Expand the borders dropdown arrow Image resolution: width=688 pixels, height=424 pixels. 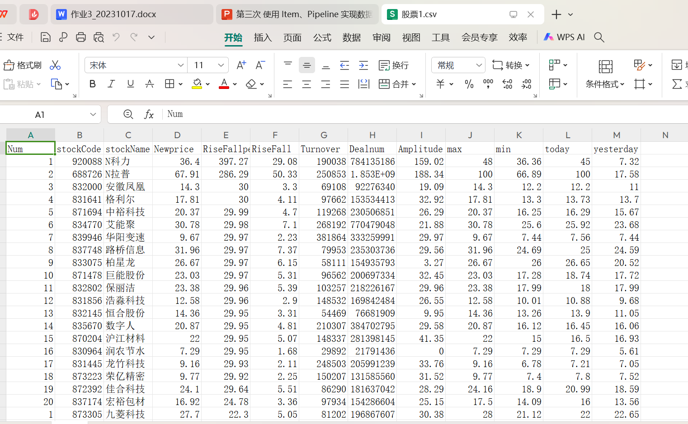coord(180,84)
